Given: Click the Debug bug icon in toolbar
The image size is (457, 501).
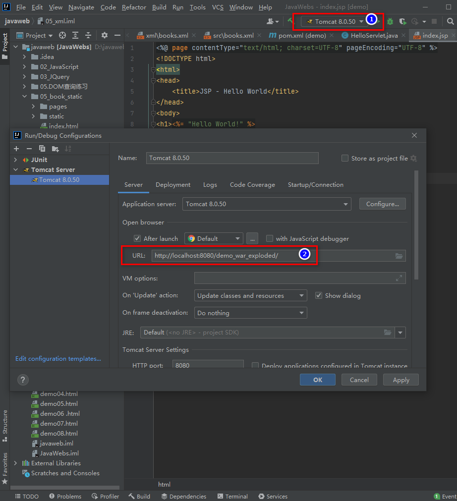Looking at the screenshot, I should point(390,21).
